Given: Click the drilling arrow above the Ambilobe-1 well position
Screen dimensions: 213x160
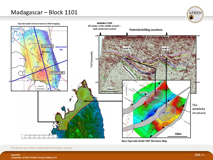Looking at the screenshot, I should [100, 34].
